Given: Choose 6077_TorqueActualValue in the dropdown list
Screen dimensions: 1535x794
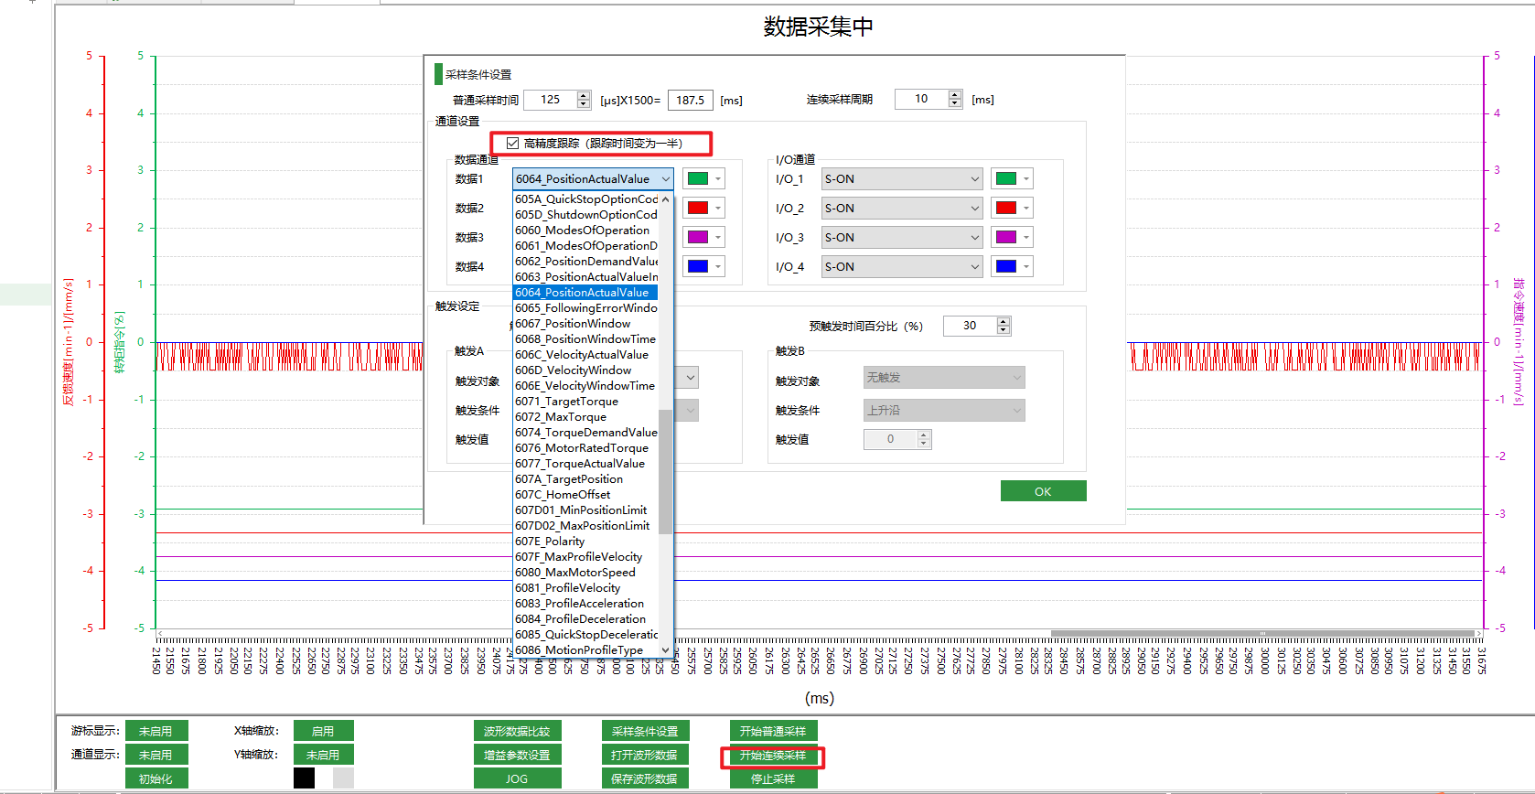Looking at the screenshot, I should click(x=580, y=464).
